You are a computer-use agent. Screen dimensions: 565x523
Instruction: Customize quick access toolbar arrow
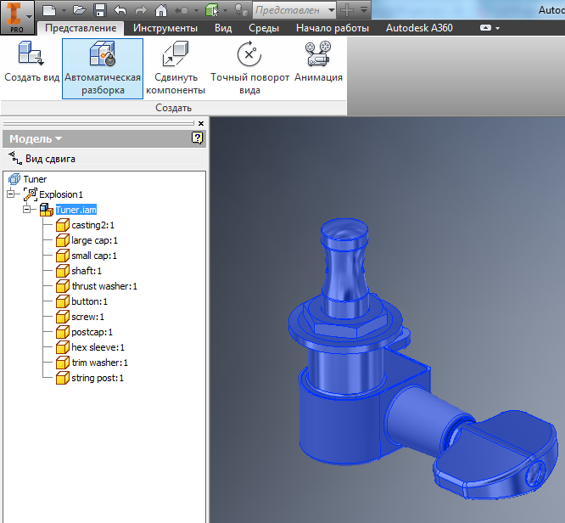(x=364, y=10)
